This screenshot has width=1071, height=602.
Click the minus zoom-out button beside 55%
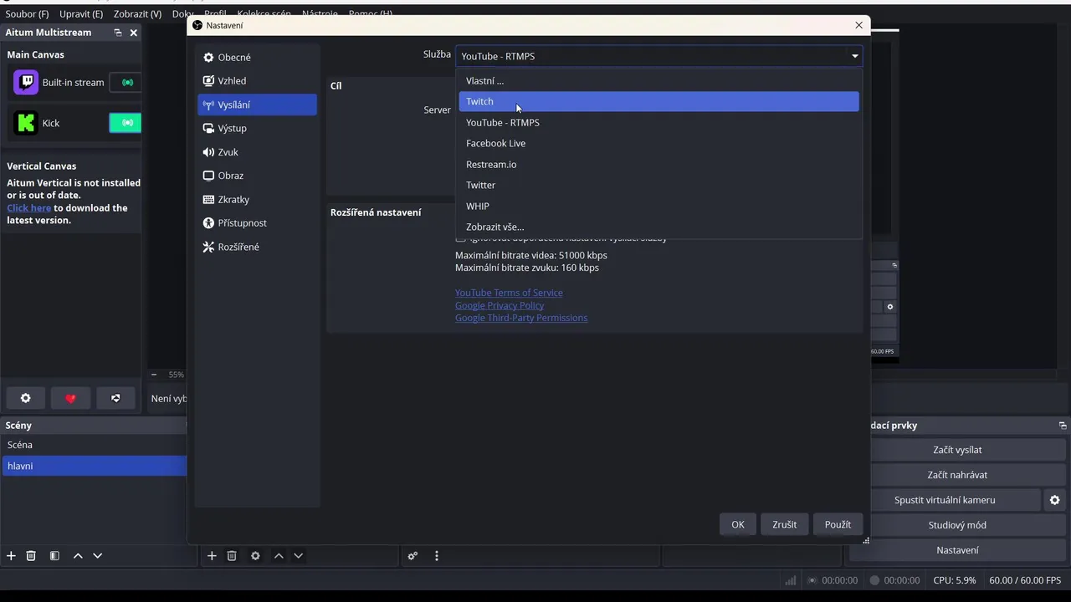154,375
